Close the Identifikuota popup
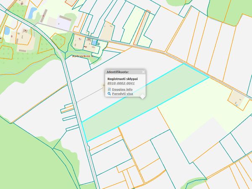252x189 pixels. 143,72
